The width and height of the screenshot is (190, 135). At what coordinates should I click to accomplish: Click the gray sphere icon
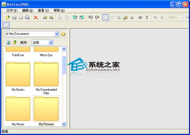click(x=132, y=18)
